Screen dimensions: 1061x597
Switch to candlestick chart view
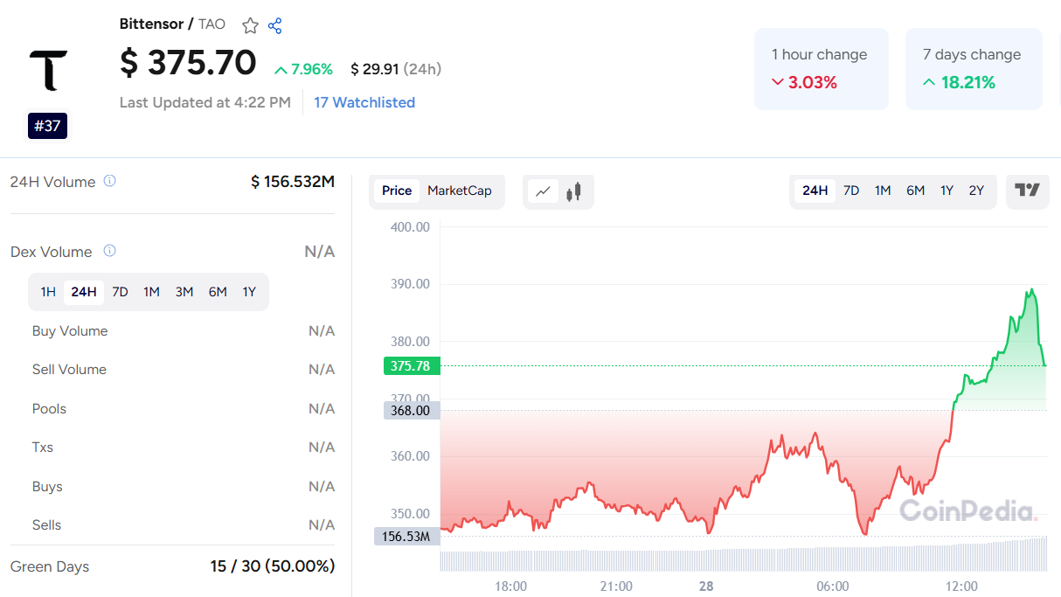pos(574,191)
